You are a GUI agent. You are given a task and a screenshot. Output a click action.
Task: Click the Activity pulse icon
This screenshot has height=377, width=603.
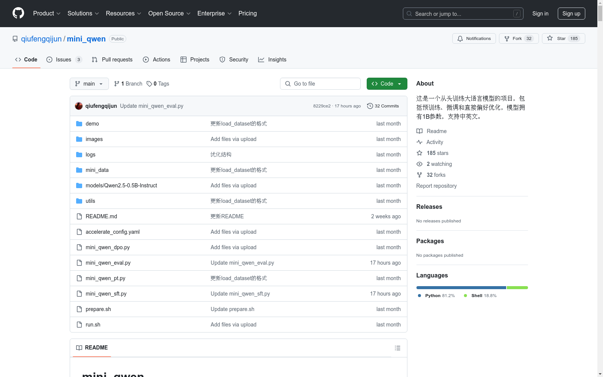tap(419, 142)
